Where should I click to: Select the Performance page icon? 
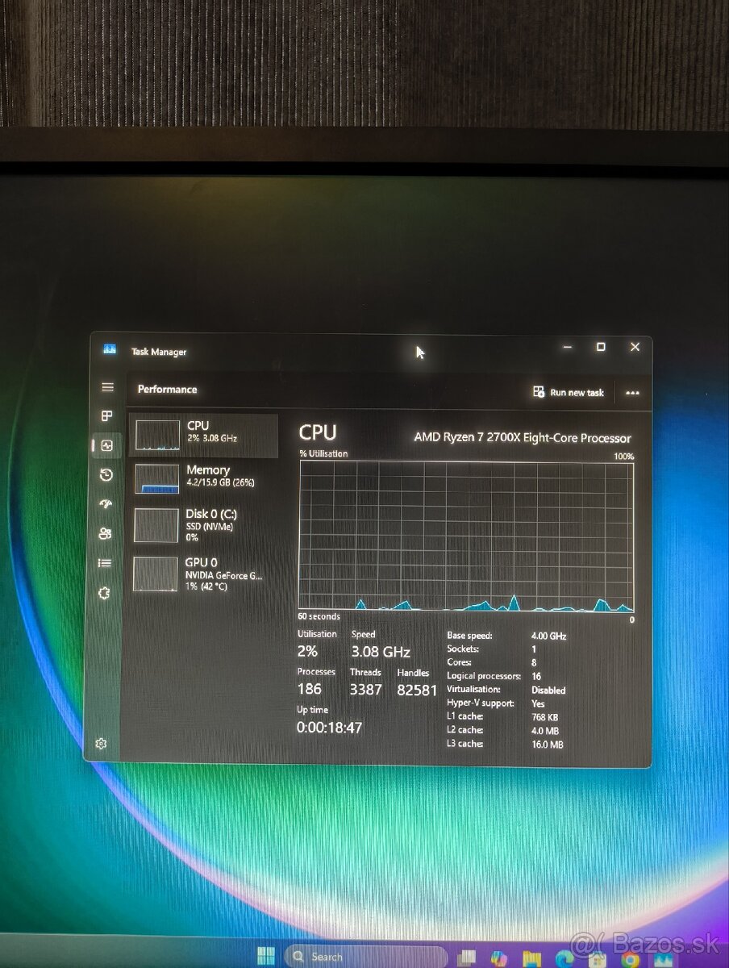coord(107,445)
